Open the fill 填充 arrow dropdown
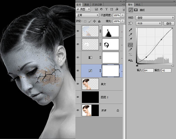The image size is (176, 139). click(123, 21)
